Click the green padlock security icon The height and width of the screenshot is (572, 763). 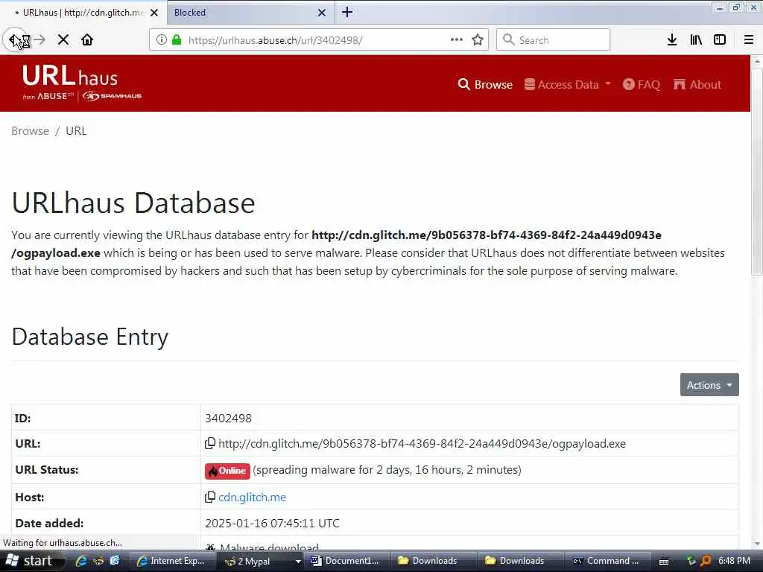pyautogui.click(x=177, y=40)
